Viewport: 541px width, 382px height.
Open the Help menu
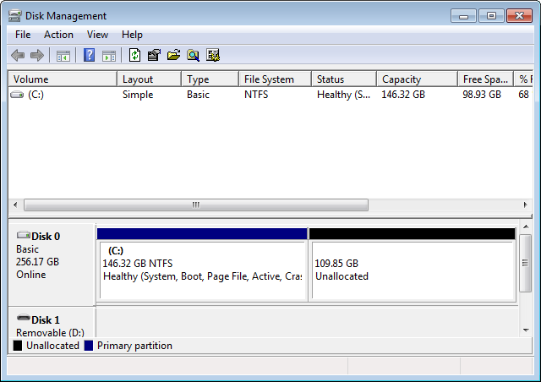[132, 35]
